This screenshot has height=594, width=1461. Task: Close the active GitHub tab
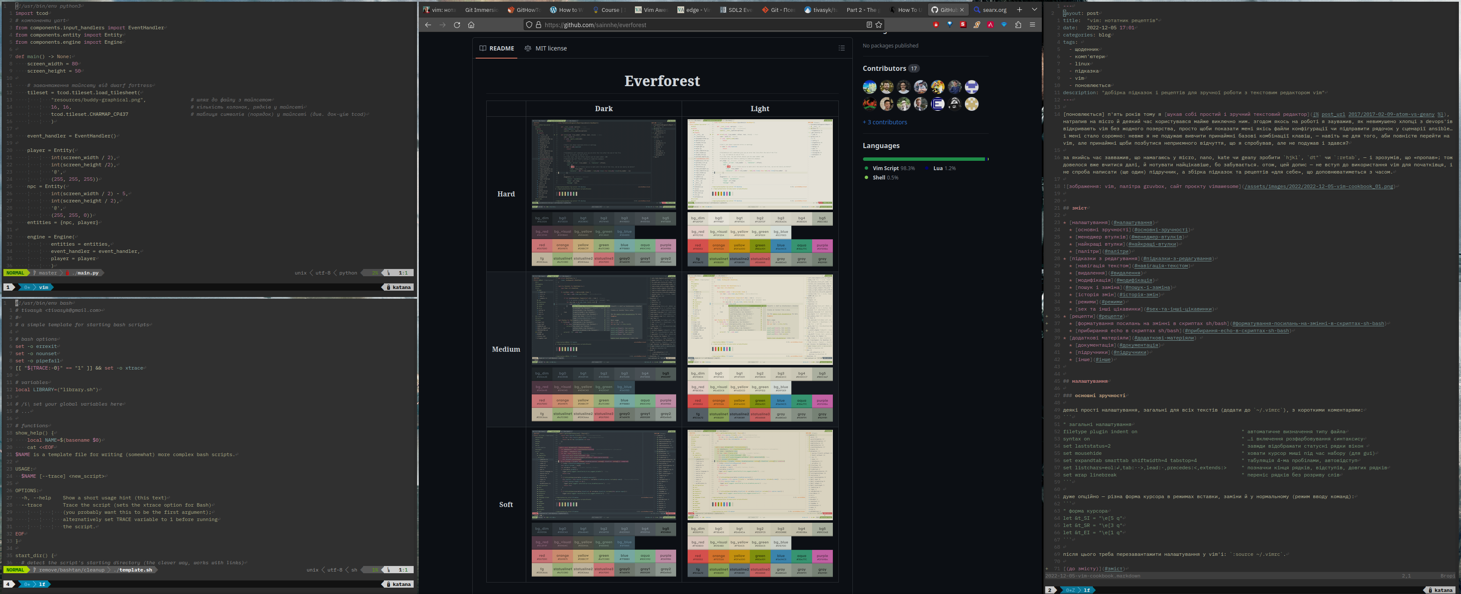962,10
